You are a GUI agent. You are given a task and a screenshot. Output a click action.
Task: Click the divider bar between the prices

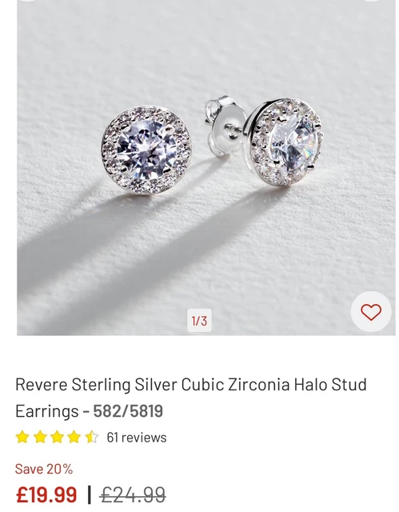pos(89,494)
